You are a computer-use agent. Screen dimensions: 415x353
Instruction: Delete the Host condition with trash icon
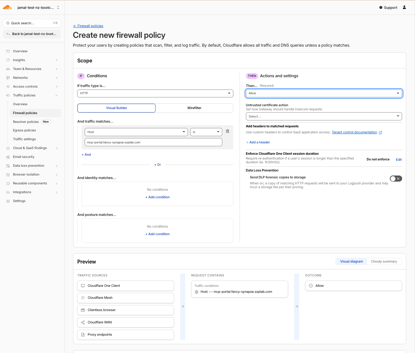pyautogui.click(x=227, y=131)
